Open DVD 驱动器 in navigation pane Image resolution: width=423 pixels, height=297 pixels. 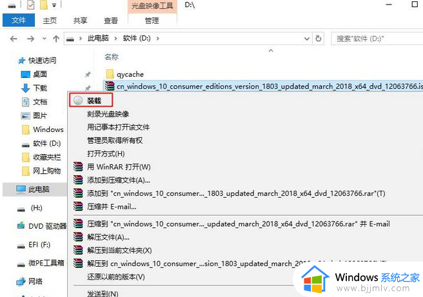pyautogui.click(x=48, y=226)
